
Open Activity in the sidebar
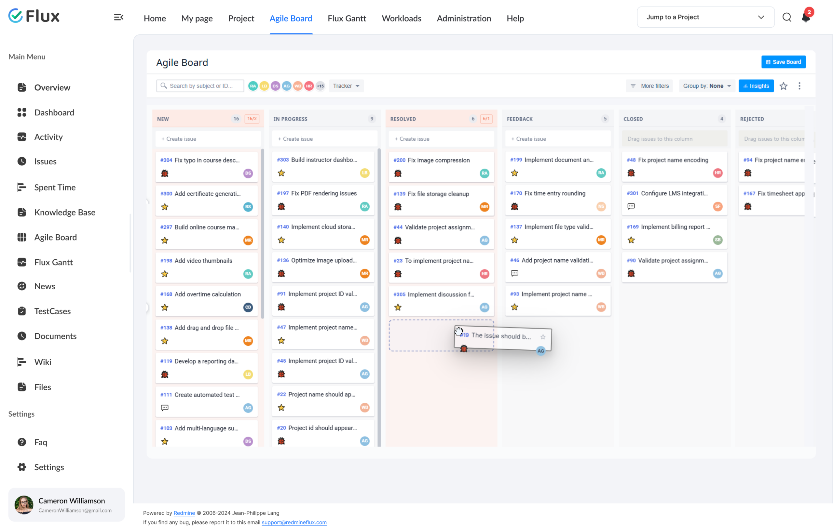[x=48, y=137]
